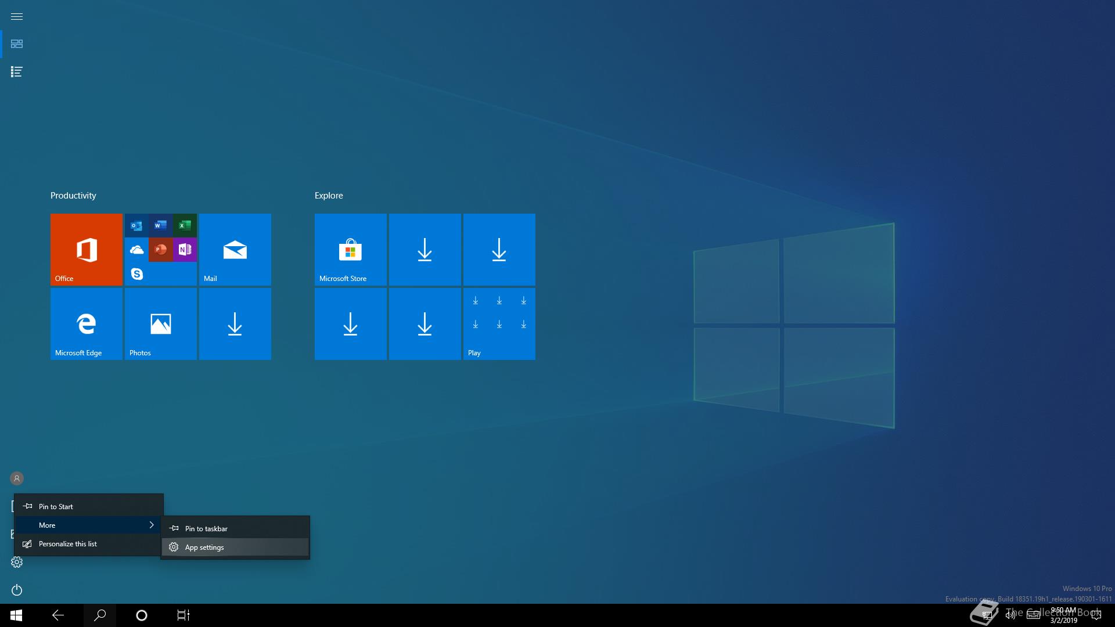Open Word in the Office folder tile
The width and height of the screenshot is (1115, 627).
click(x=161, y=225)
